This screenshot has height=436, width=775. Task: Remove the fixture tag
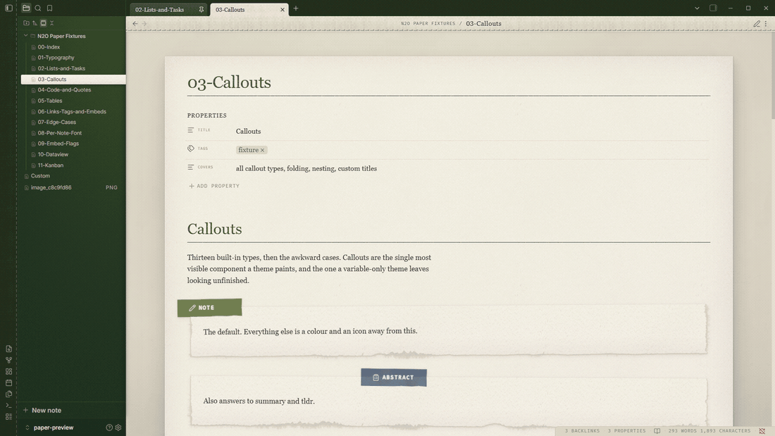[263, 150]
